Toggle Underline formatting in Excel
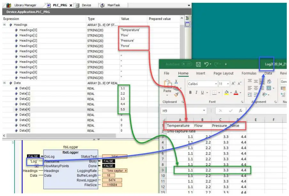 tap(202, 93)
